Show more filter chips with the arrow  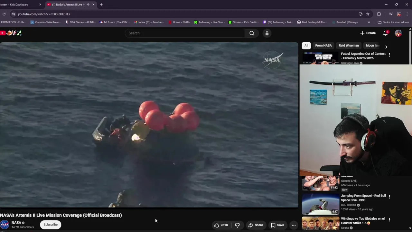pos(386,47)
